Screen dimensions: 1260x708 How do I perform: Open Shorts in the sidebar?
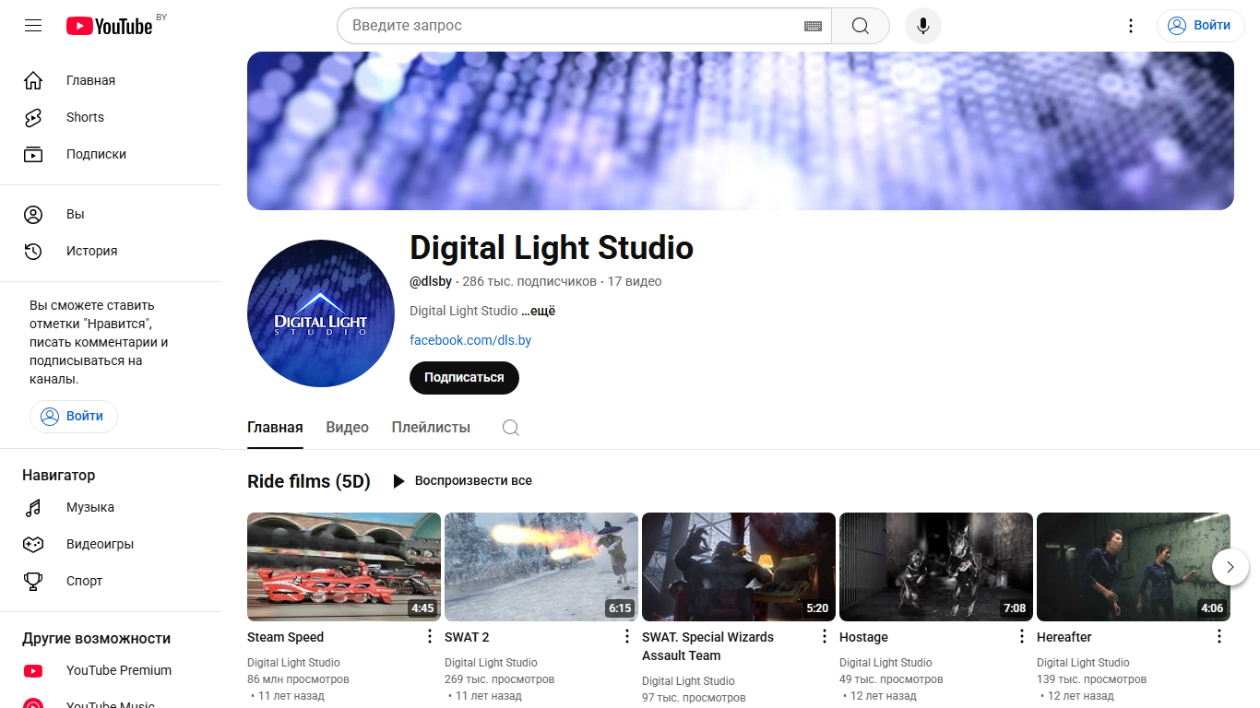pos(111,117)
